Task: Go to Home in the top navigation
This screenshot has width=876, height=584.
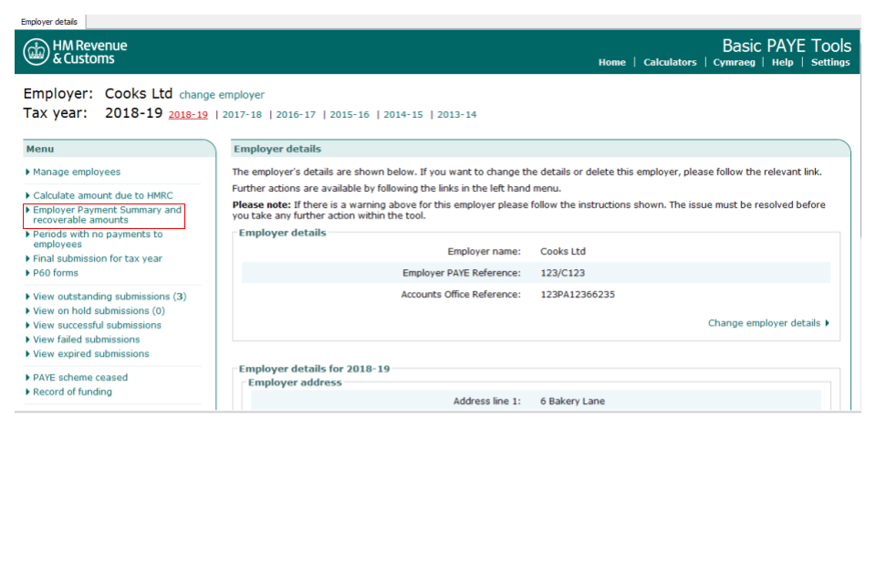Action: (x=611, y=62)
